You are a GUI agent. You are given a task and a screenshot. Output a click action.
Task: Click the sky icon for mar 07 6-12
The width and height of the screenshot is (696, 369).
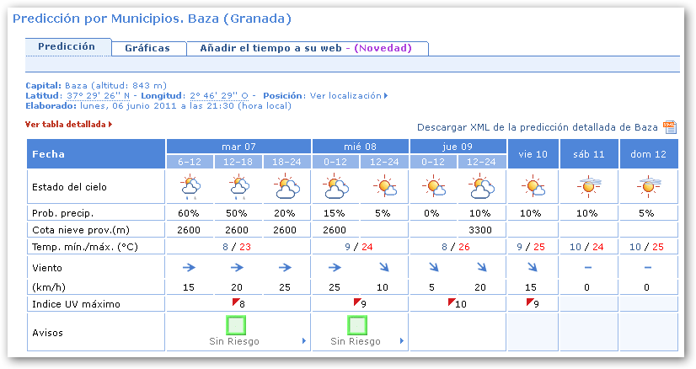click(x=190, y=186)
